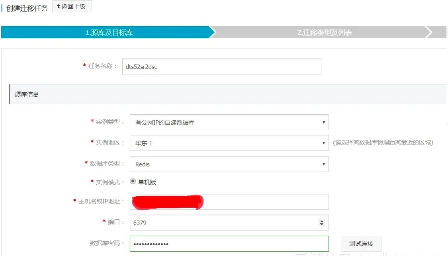
Task: Select step 1.源库及目标库 tab
Action: pos(108,32)
